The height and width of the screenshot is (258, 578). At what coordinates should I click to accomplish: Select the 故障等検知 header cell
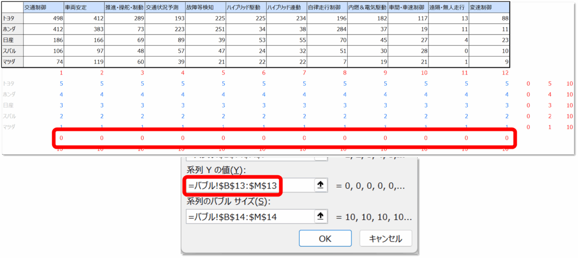205,8
